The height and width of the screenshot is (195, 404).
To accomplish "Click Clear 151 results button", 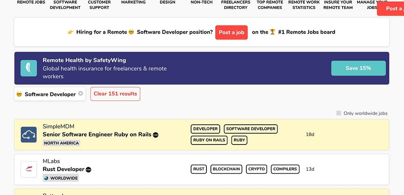I will pos(115,94).
